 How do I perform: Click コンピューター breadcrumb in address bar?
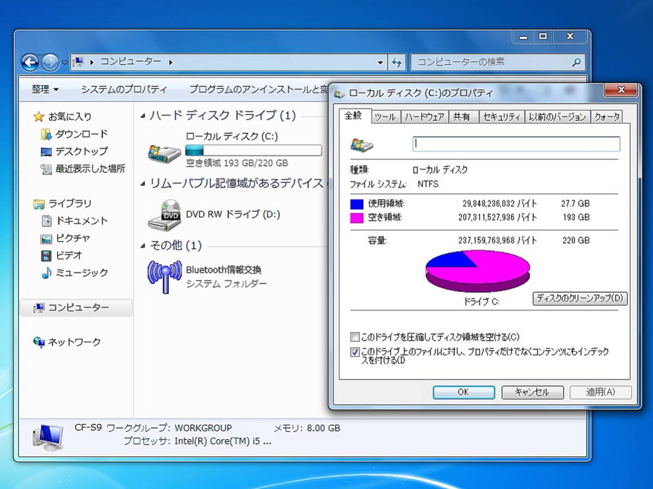[x=131, y=62]
